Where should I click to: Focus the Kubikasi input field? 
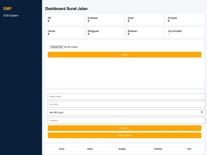click(127, 121)
